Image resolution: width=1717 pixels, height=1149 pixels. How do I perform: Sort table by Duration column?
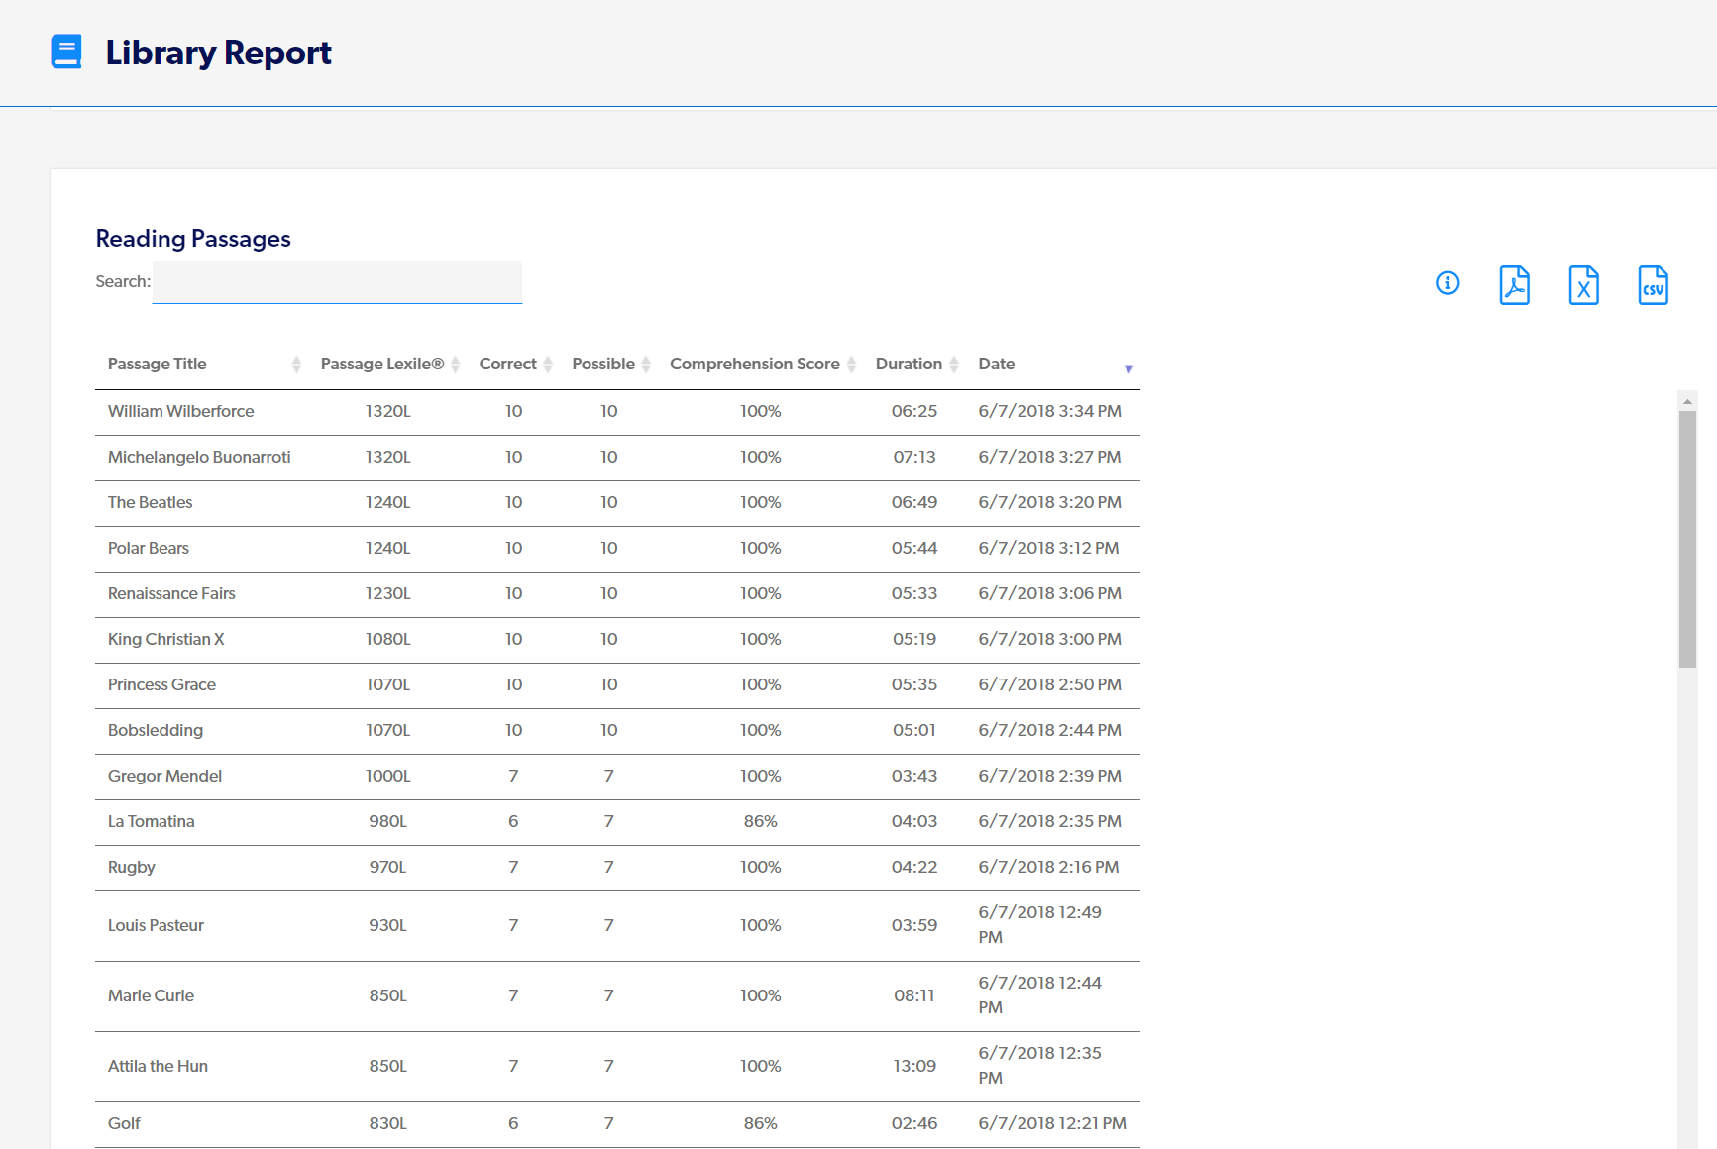click(x=914, y=365)
